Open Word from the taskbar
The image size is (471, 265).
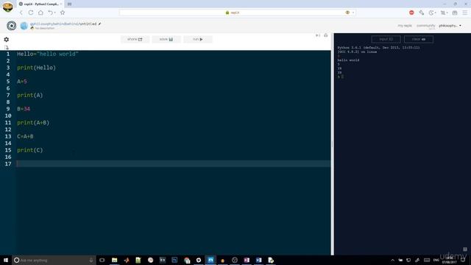click(258, 260)
